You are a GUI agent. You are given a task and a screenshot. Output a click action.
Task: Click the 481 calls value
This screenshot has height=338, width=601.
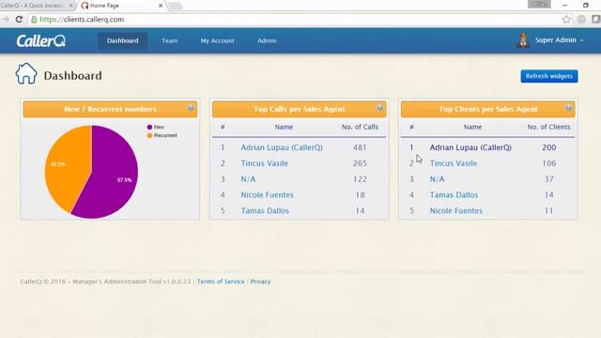pyautogui.click(x=360, y=147)
